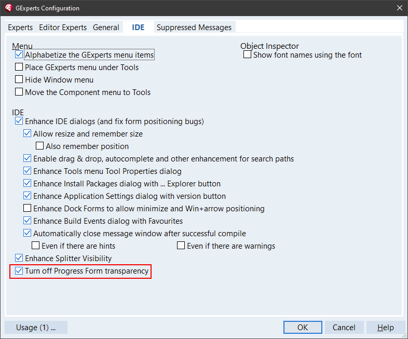
Task: Uncheck Alphabetize the GExperts menu items
Action: [x=19, y=55]
